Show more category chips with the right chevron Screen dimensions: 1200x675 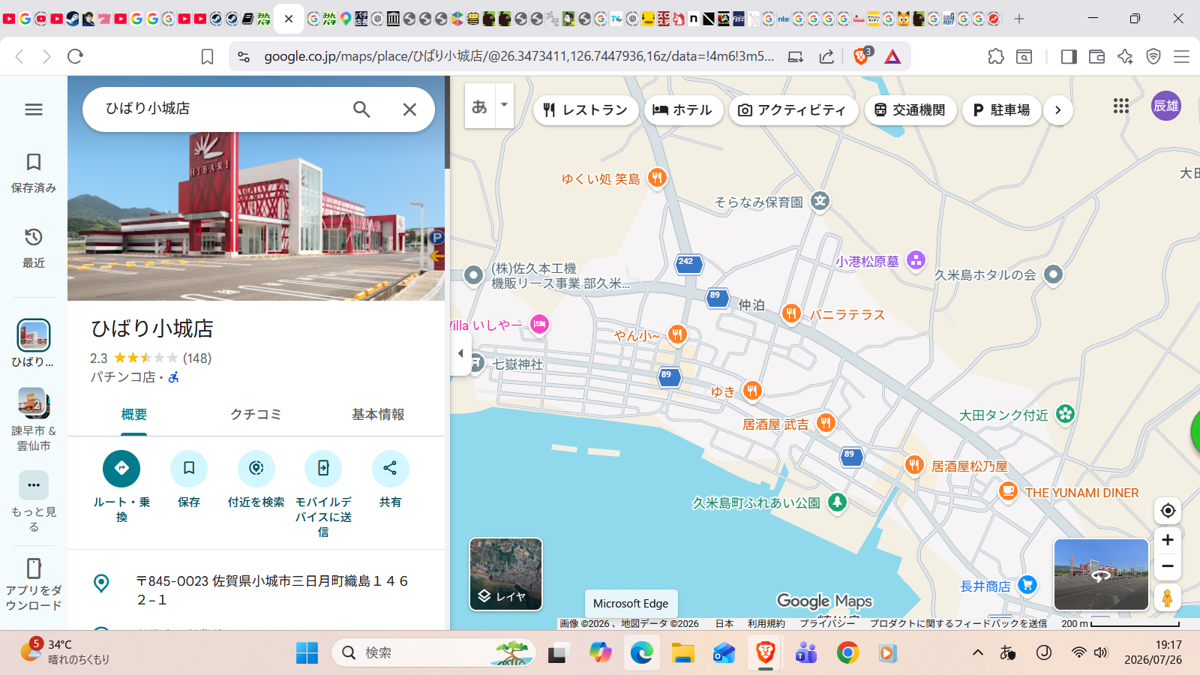(1058, 110)
